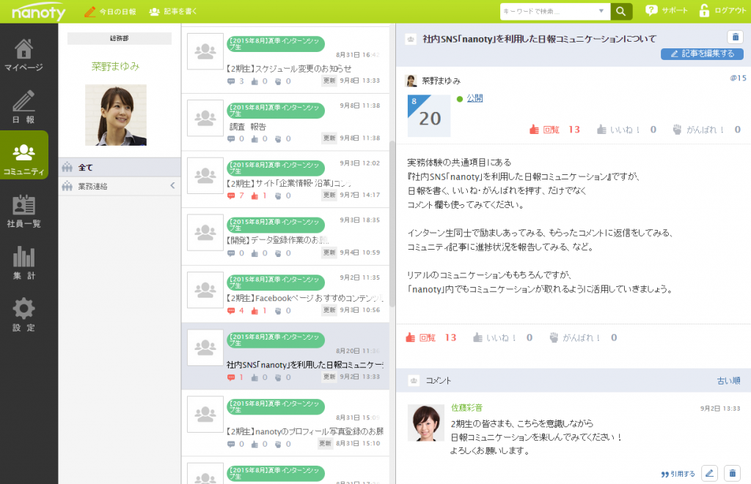
Task: Delete 佐藤彩音's comment with the trash icon
Action: (x=733, y=474)
